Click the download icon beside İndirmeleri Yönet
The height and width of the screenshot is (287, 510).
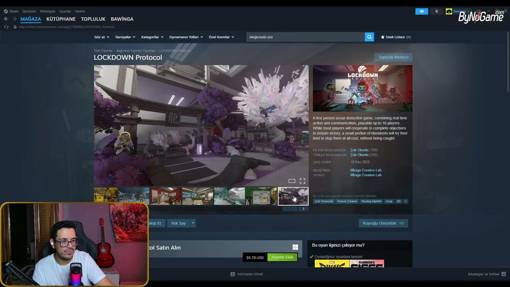coord(233,274)
